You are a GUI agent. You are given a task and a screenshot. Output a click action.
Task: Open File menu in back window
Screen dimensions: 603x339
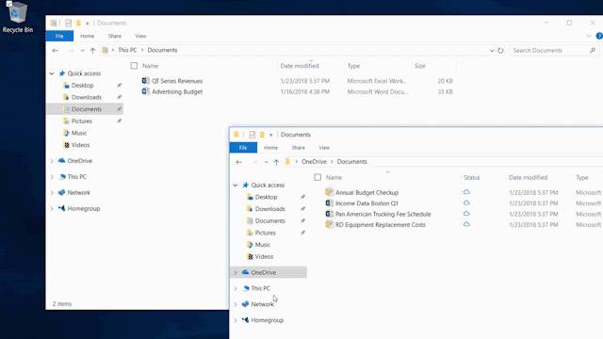pyautogui.click(x=59, y=36)
